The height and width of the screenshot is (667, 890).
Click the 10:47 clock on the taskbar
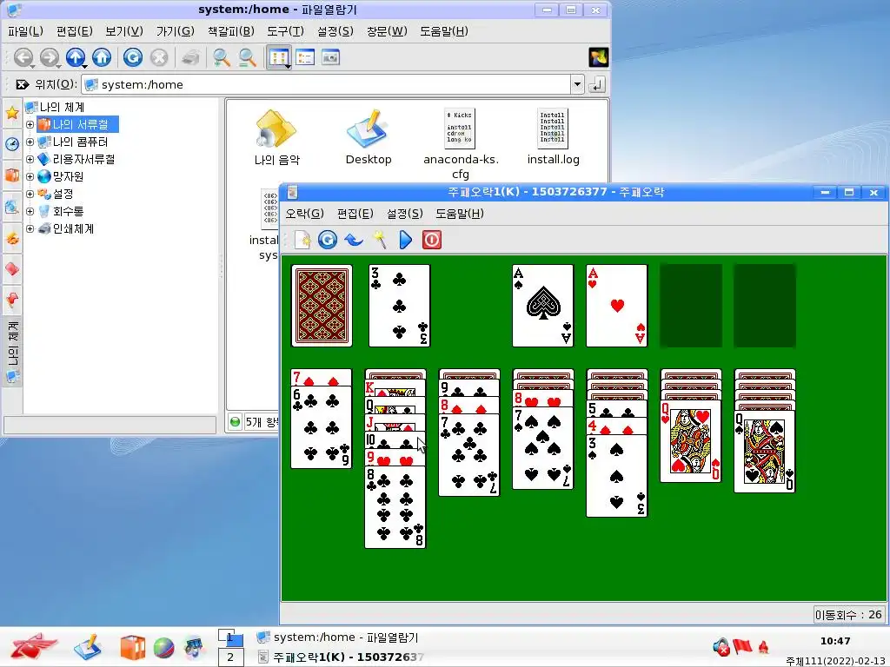point(835,641)
